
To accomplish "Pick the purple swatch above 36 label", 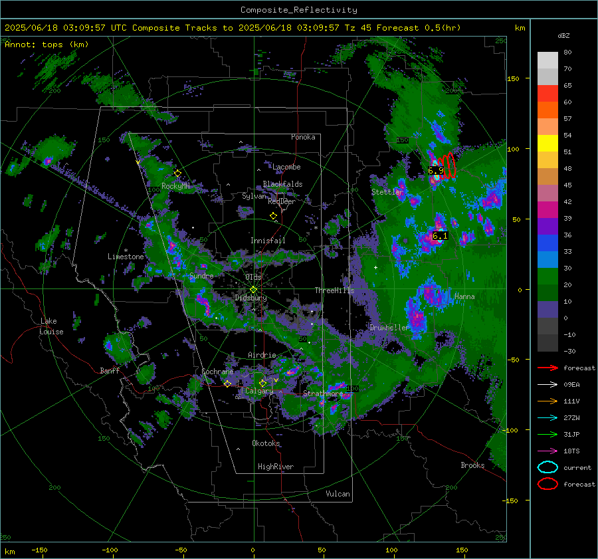I will tap(548, 227).
